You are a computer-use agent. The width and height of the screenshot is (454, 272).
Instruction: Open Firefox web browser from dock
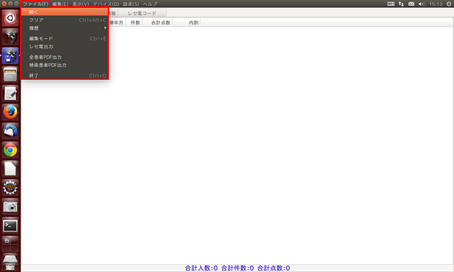(10, 112)
